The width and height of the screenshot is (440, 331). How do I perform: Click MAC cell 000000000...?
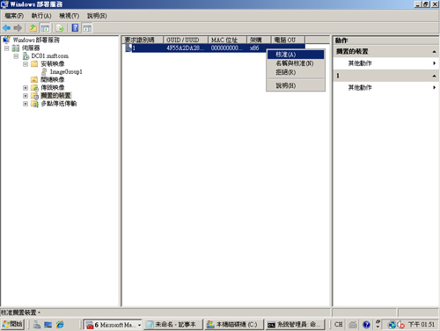(227, 48)
